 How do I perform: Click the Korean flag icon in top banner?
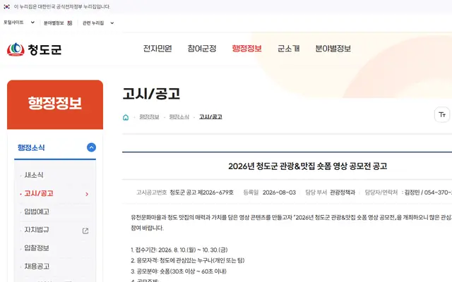pyautogui.click(x=6, y=6)
